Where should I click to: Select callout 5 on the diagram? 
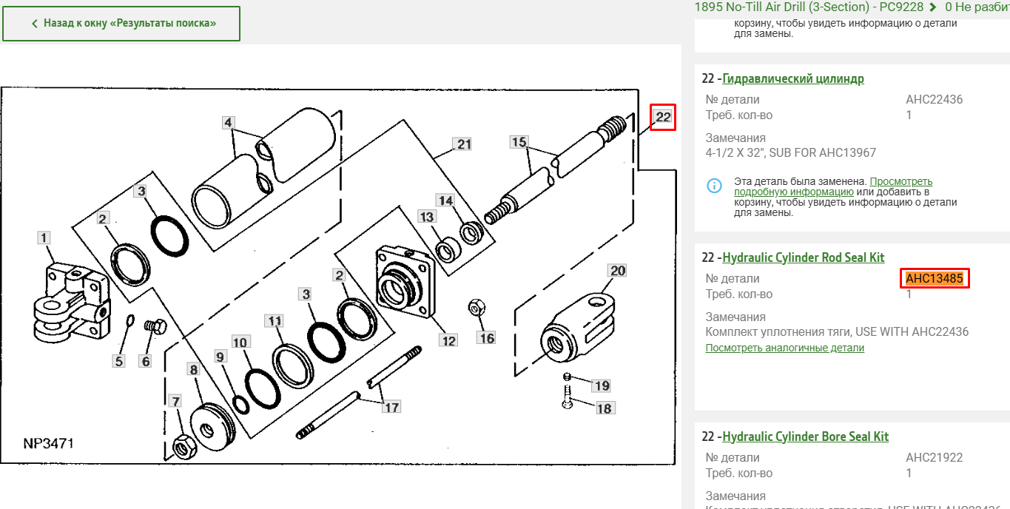[x=119, y=361]
